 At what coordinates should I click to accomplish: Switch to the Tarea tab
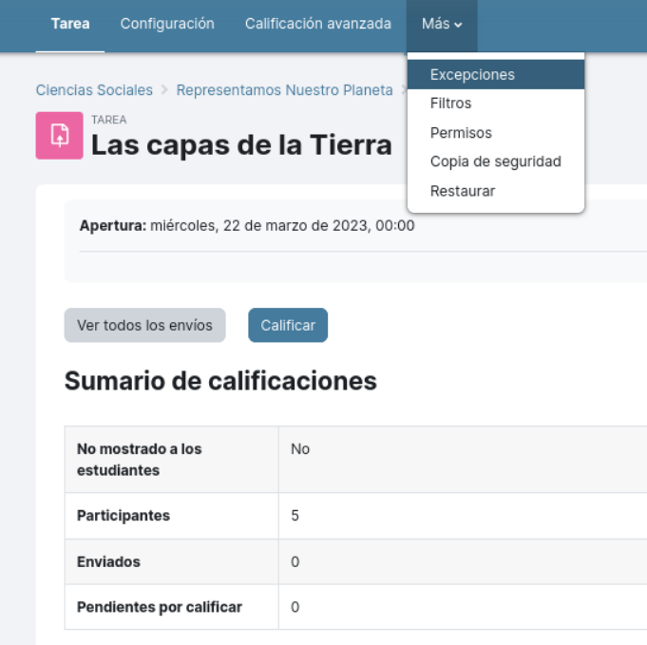(70, 24)
